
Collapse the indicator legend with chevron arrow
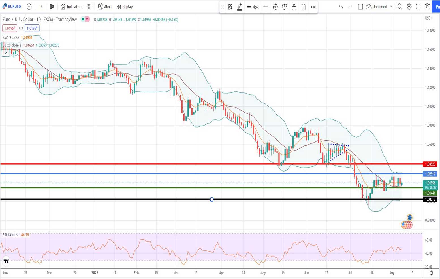pos(6,53)
